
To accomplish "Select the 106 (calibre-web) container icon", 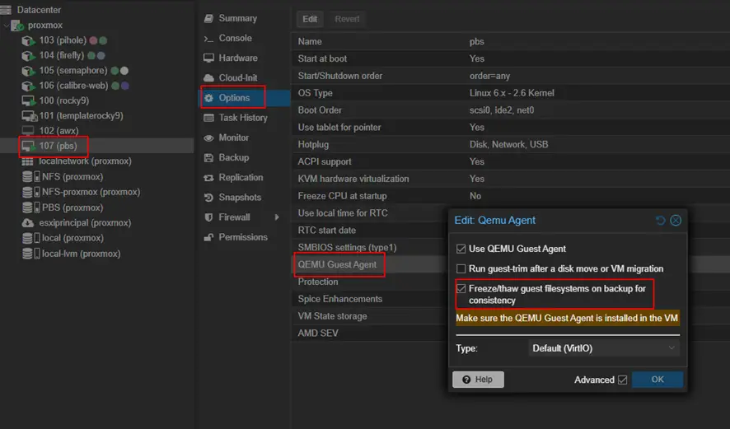I will pyautogui.click(x=28, y=86).
